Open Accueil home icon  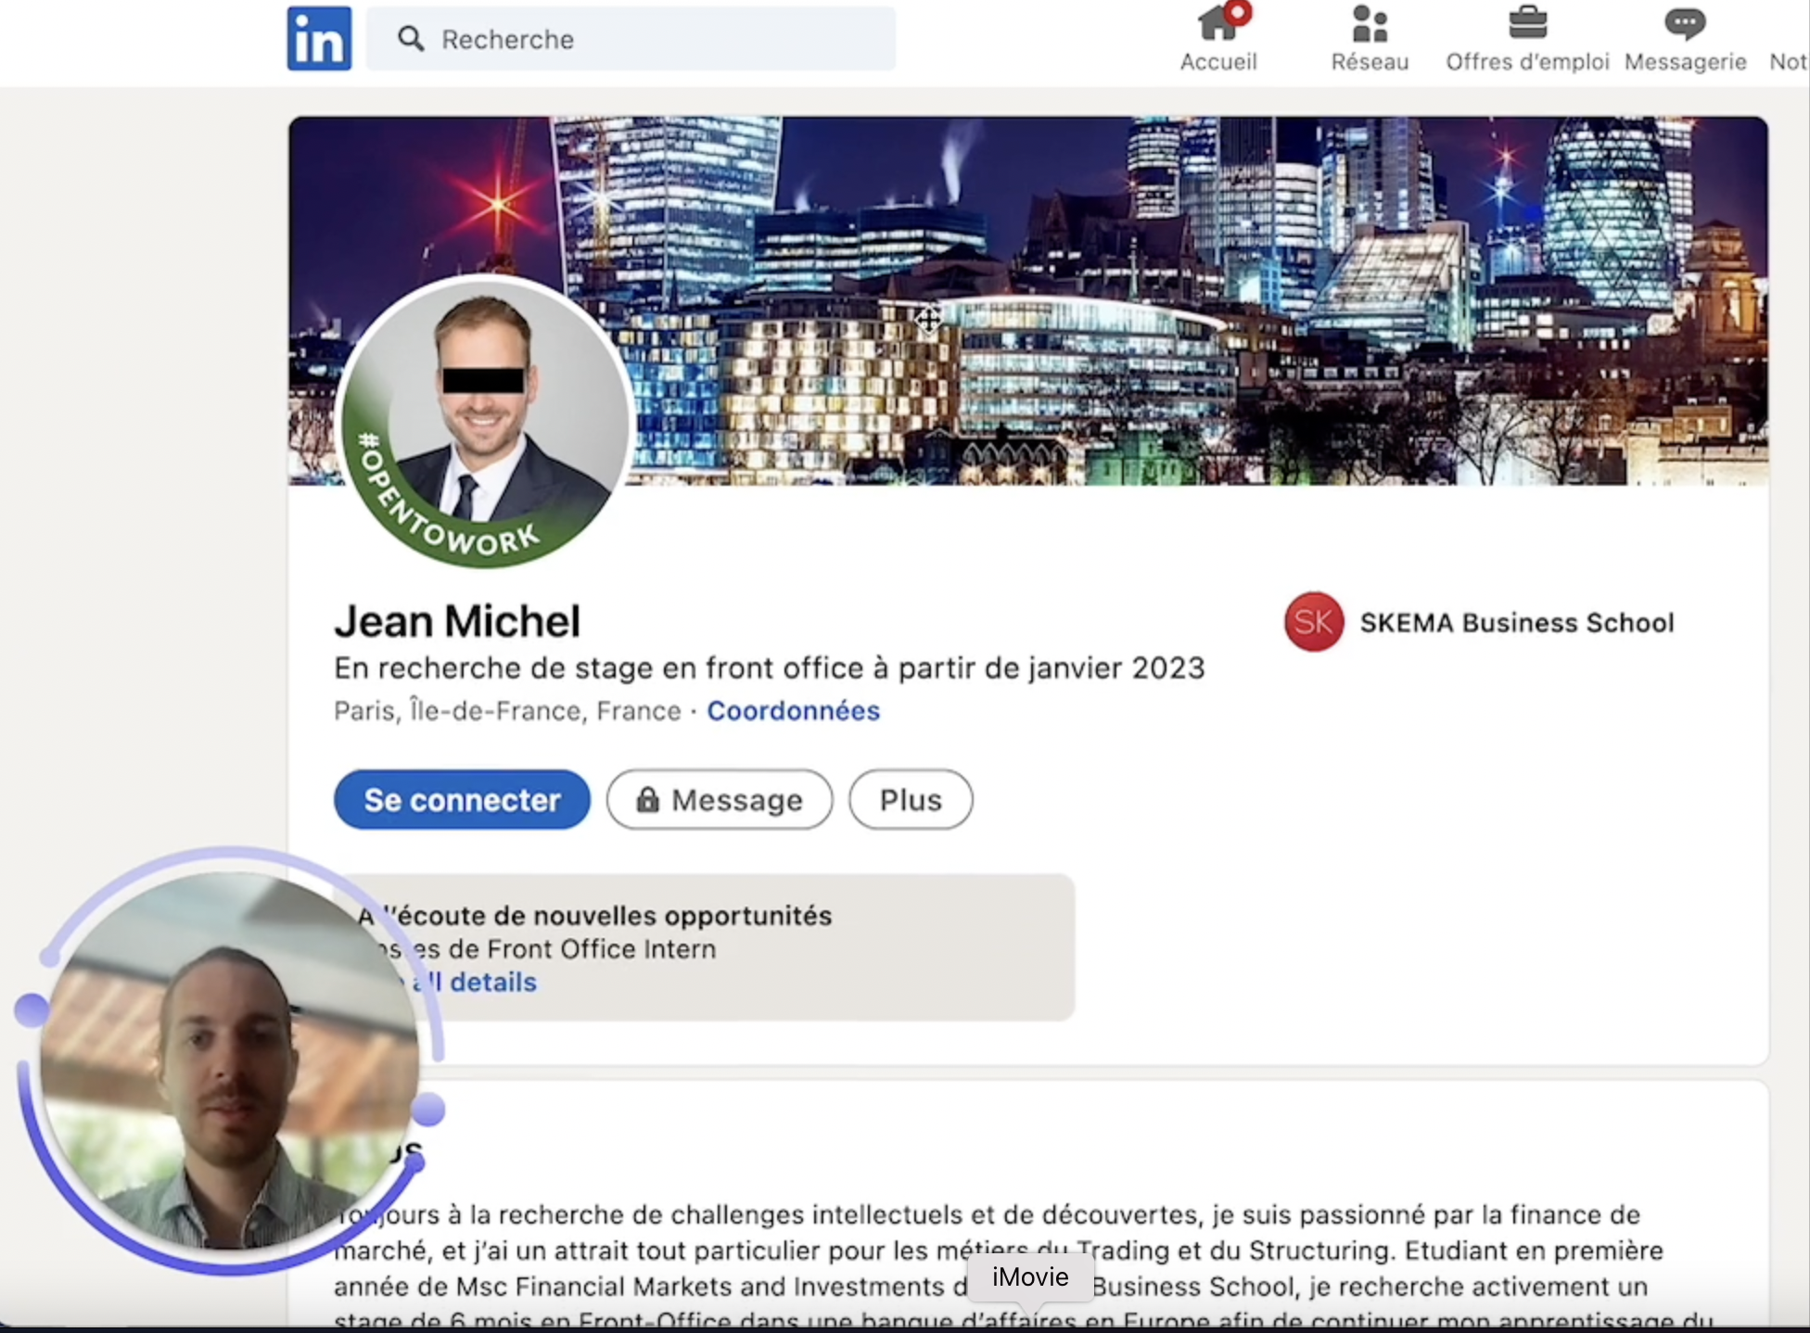(x=1217, y=25)
